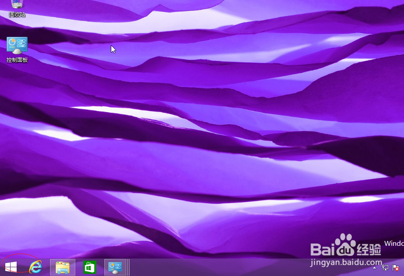Click the flagged notification alert icon
The width and height of the screenshot is (404, 276).
[396, 268]
